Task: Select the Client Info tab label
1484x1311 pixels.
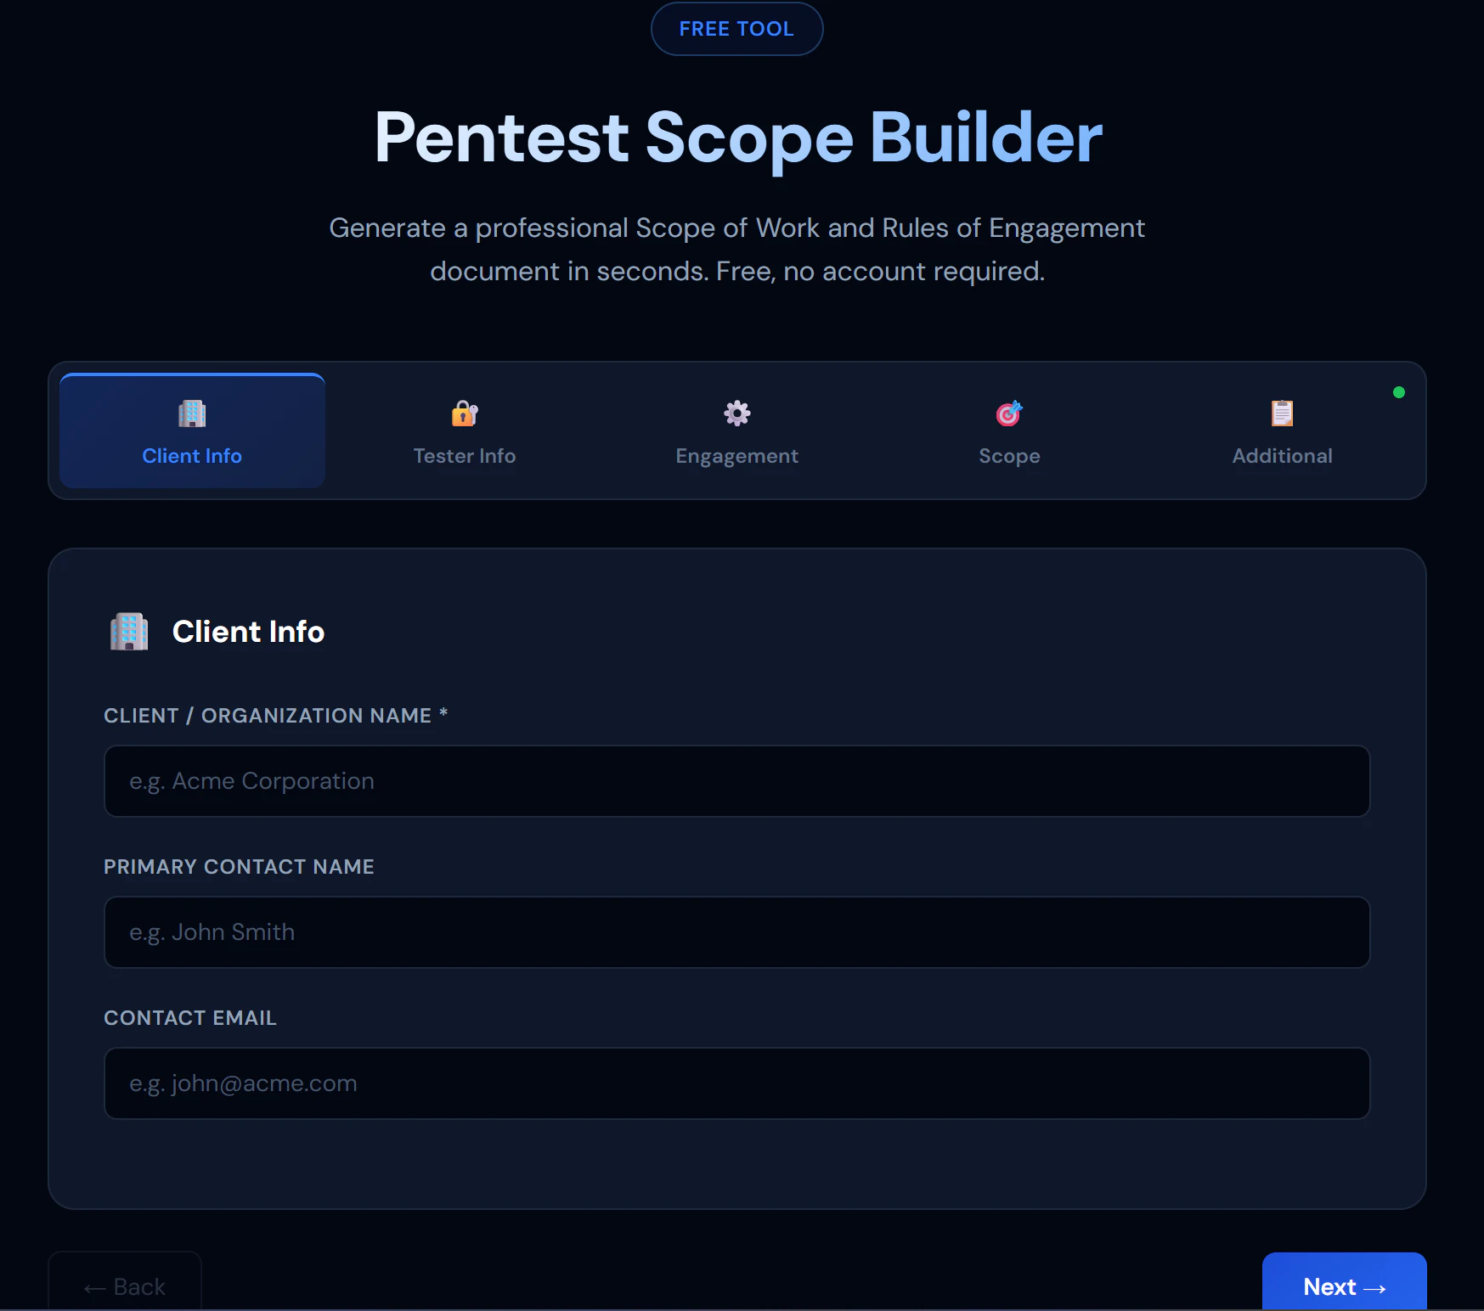Action: click(192, 456)
